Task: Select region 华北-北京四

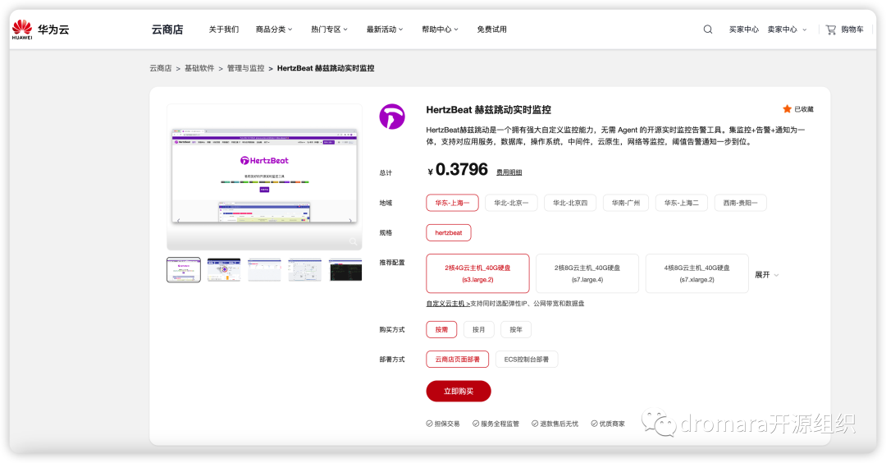Action: pyautogui.click(x=569, y=203)
